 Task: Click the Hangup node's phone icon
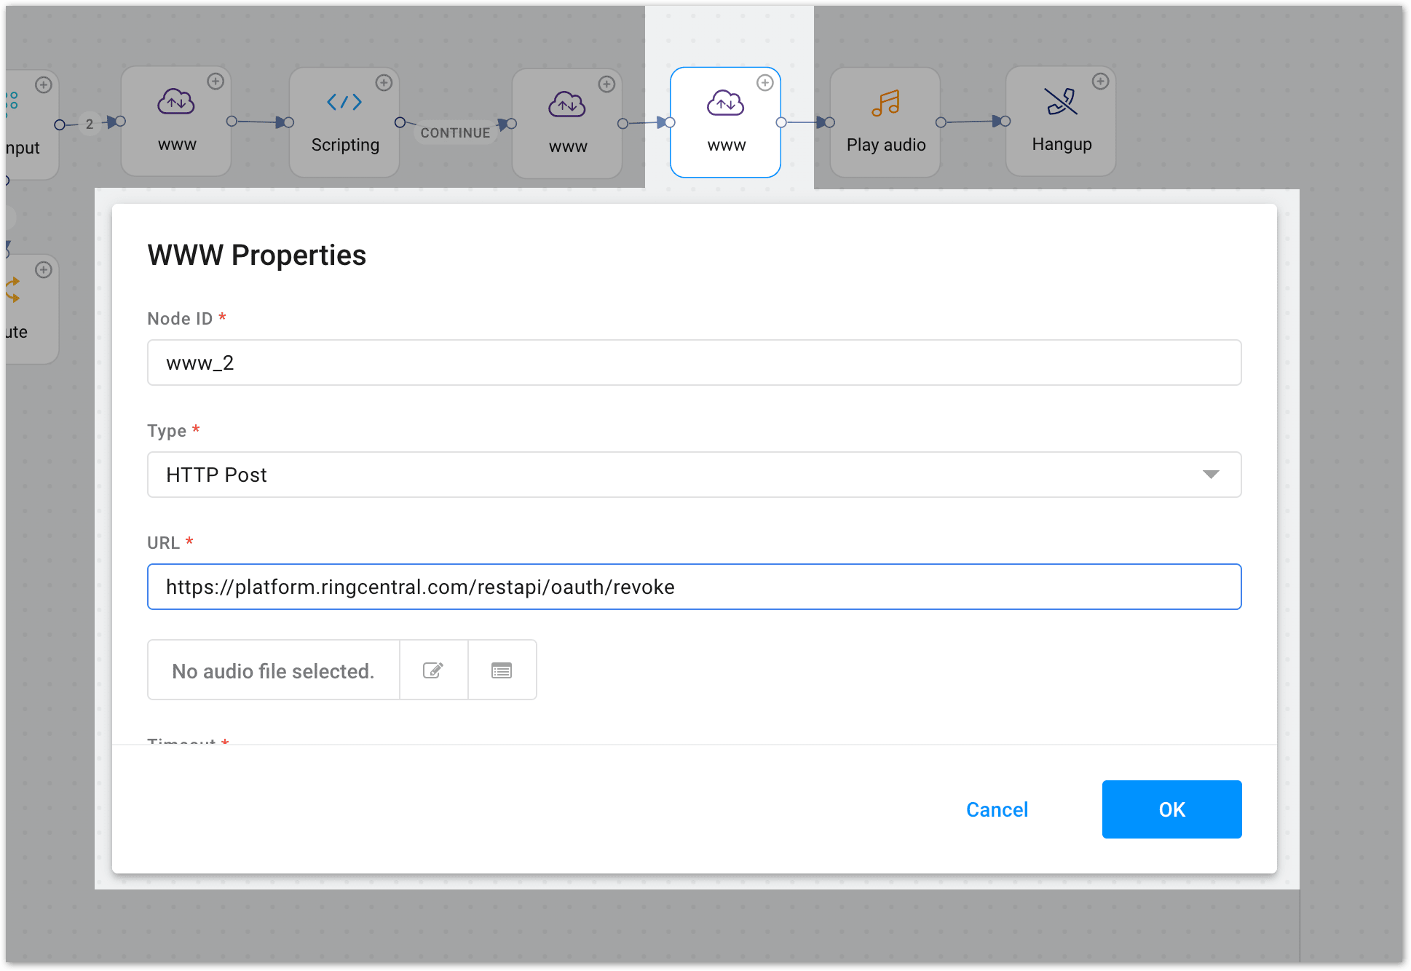point(1061,102)
